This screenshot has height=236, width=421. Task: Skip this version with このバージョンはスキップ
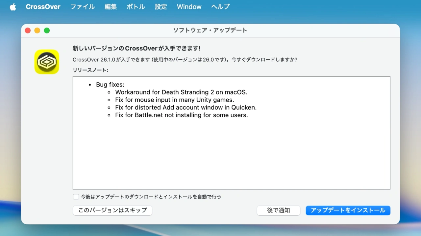112,210
